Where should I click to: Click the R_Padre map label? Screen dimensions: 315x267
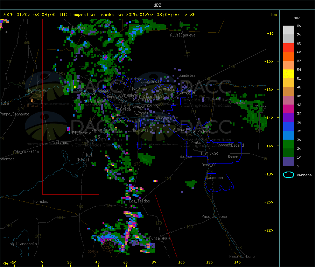click(x=201, y=132)
